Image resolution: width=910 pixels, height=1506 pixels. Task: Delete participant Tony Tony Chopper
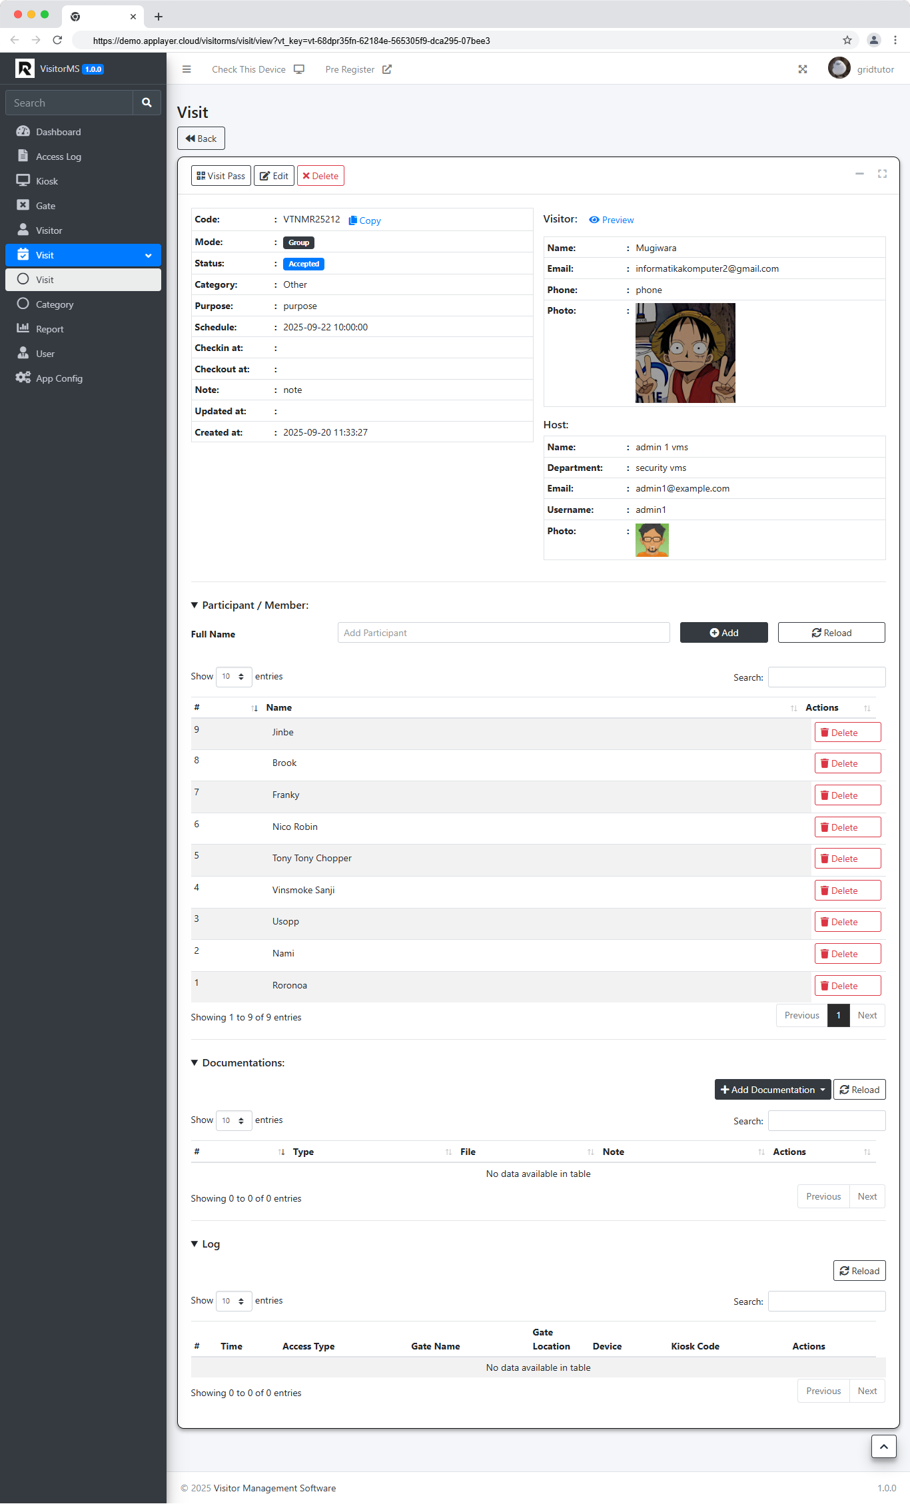pyautogui.click(x=847, y=859)
